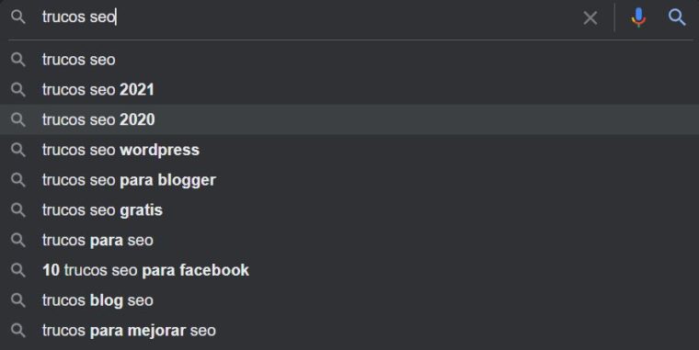
Task: Click magnifier icon left of search box text
Action: [18, 17]
